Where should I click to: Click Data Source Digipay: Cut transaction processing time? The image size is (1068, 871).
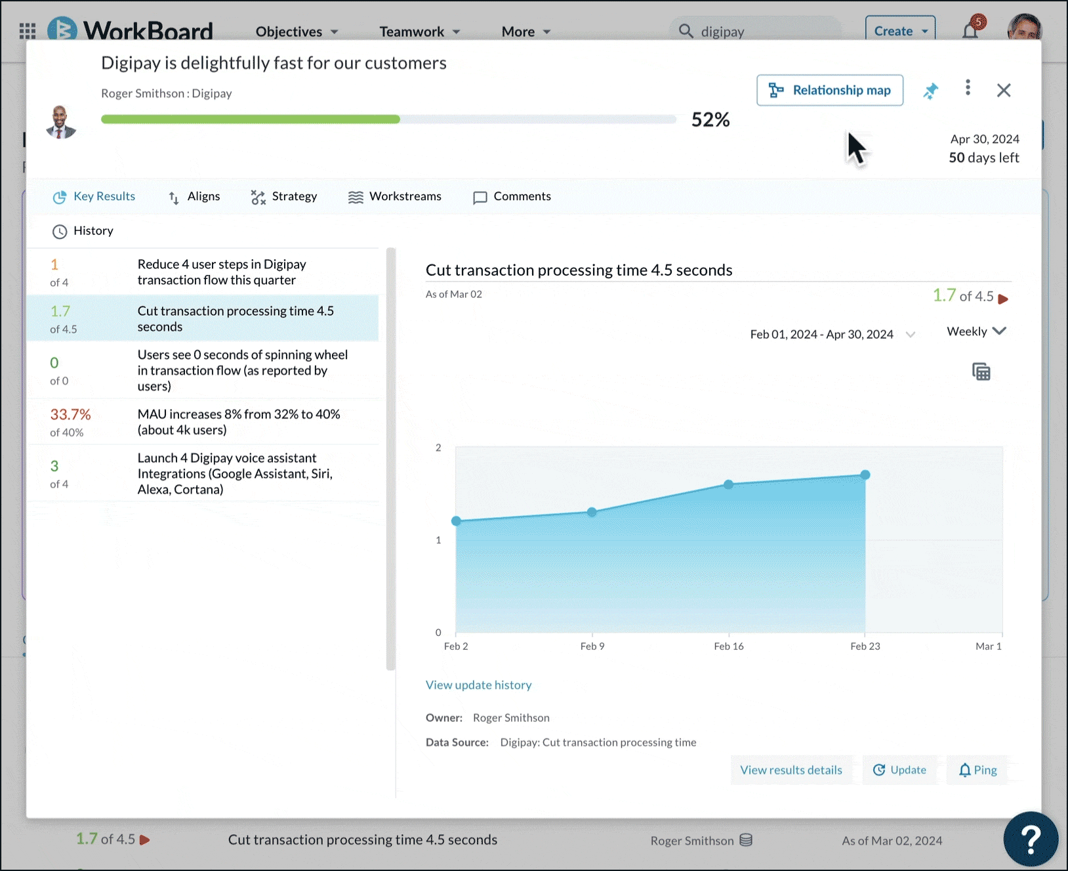point(561,742)
